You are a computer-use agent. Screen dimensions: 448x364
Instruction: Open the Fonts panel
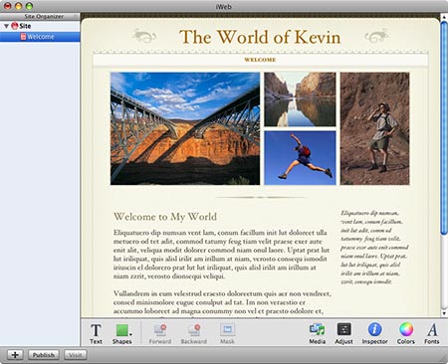(432, 334)
